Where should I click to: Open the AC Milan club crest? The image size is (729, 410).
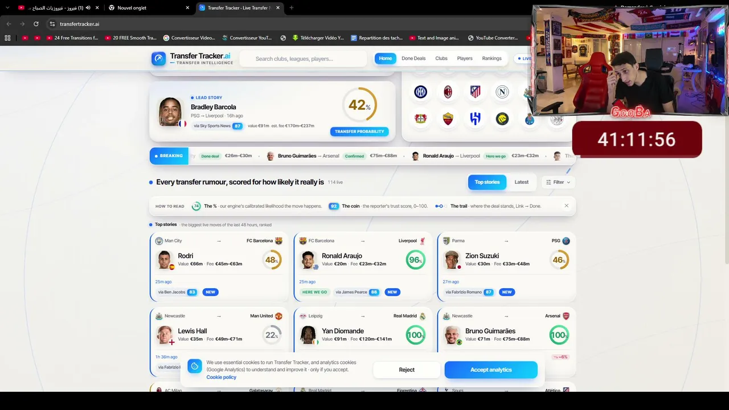click(x=448, y=92)
